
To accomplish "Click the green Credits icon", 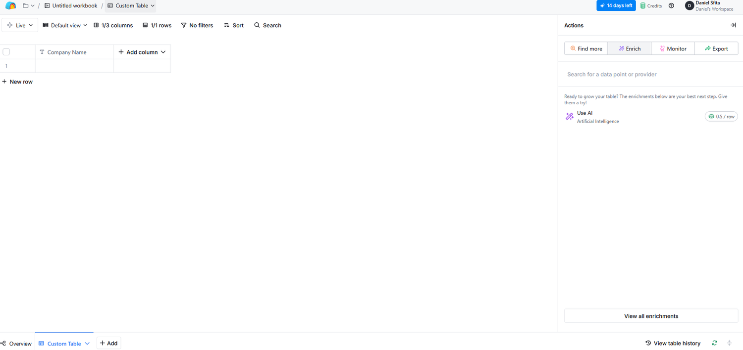I will (x=642, y=5).
